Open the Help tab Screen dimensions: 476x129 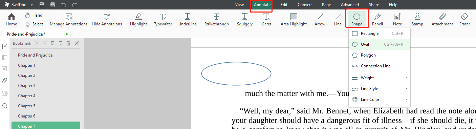pyautogui.click(x=393, y=5)
